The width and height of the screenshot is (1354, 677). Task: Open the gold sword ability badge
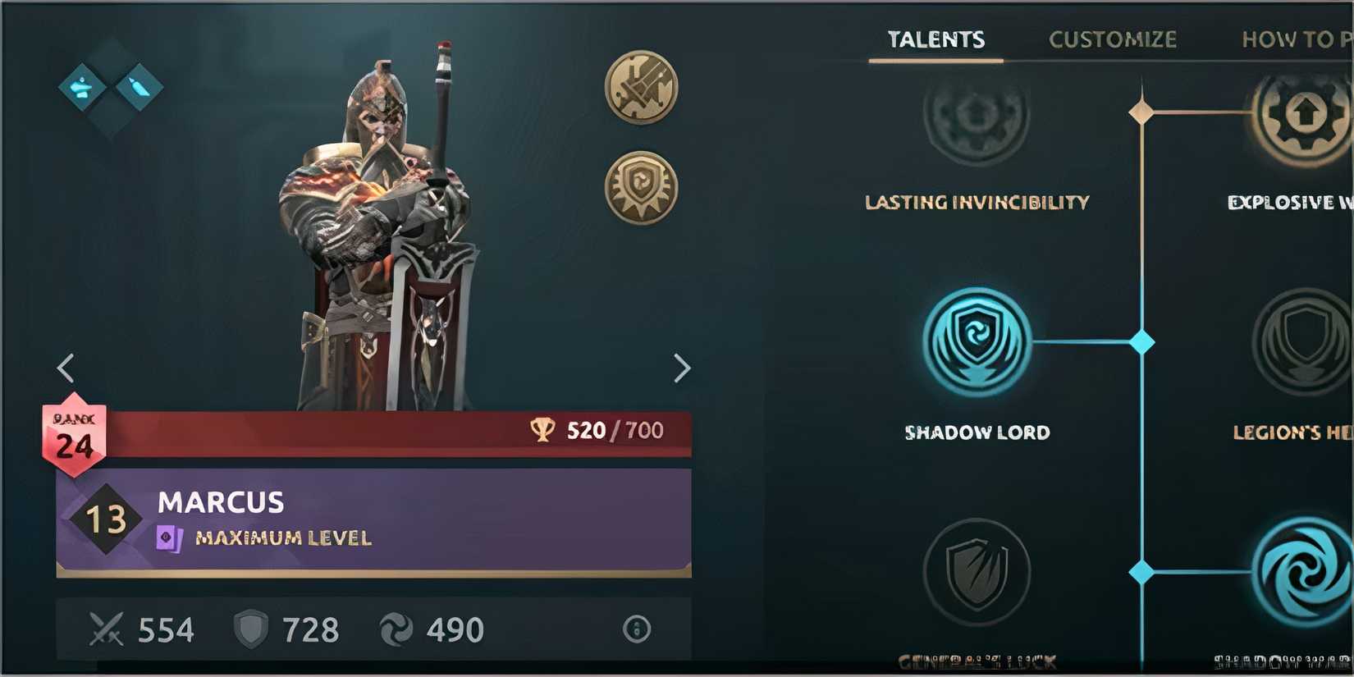coord(641,87)
